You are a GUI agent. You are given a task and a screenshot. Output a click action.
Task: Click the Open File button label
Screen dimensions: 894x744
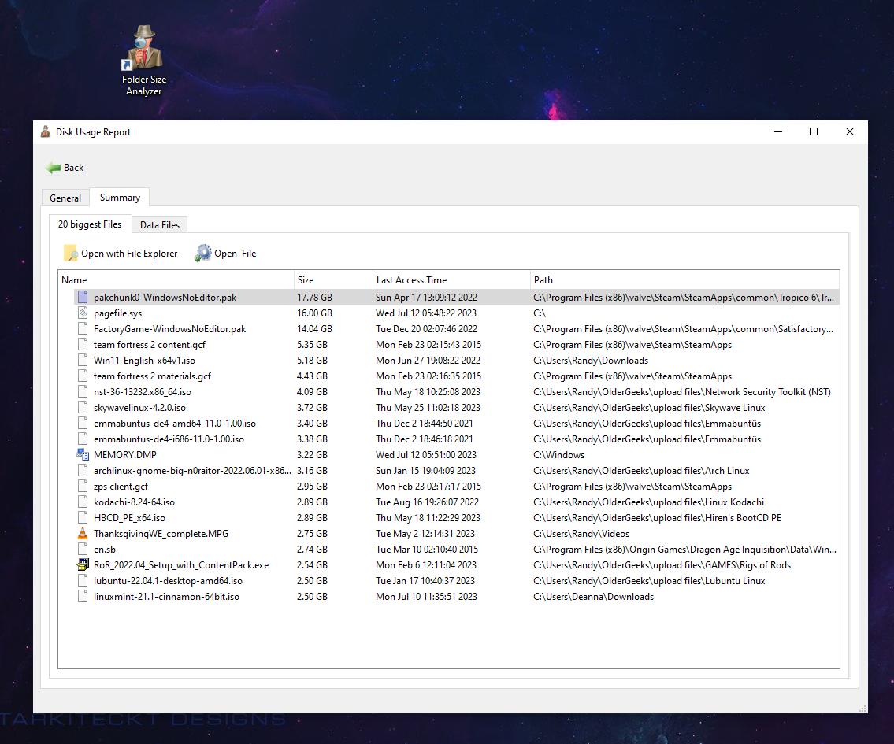pyautogui.click(x=235, y=254)
